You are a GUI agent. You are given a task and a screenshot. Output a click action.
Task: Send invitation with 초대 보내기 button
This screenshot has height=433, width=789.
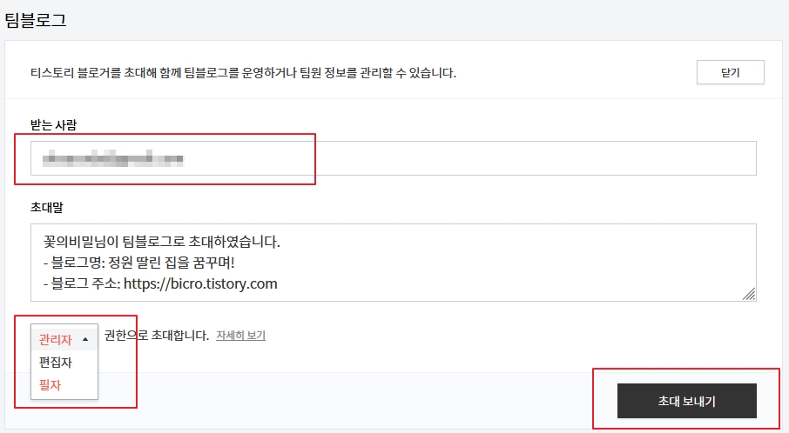tap(687, 401)
